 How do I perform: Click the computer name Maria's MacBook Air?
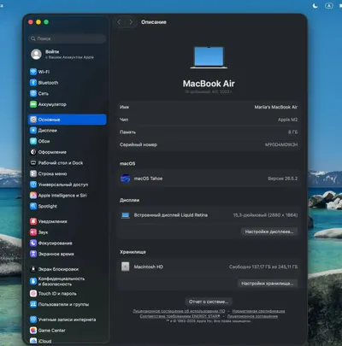coord(276,107)
